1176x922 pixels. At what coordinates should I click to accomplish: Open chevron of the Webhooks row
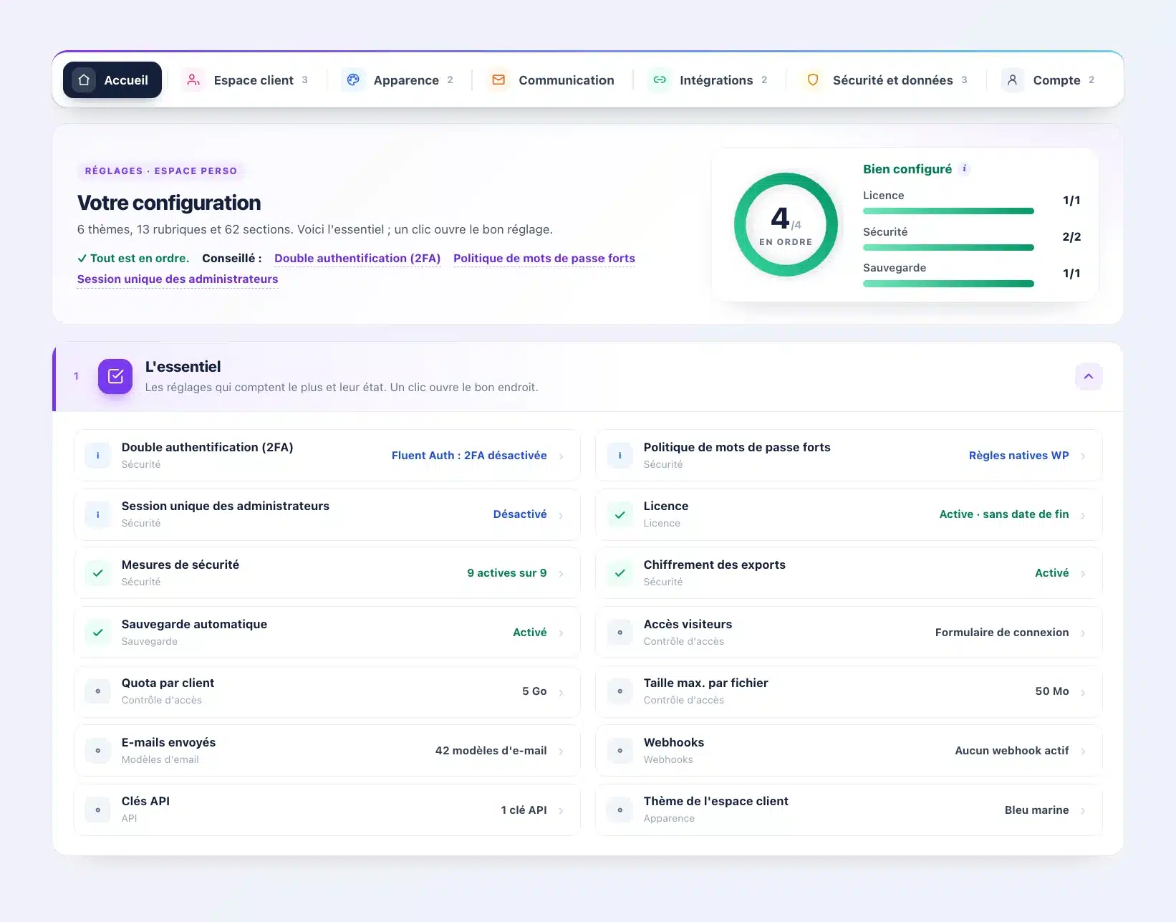(1083, 751)
